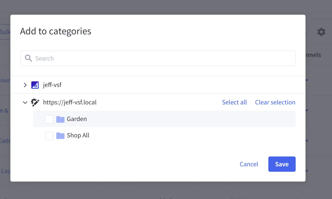Open the dropdown arrow beside the Cado product row
Image resolution: width=332 pixels, height=199 pixels.
(x=306, y=141)
